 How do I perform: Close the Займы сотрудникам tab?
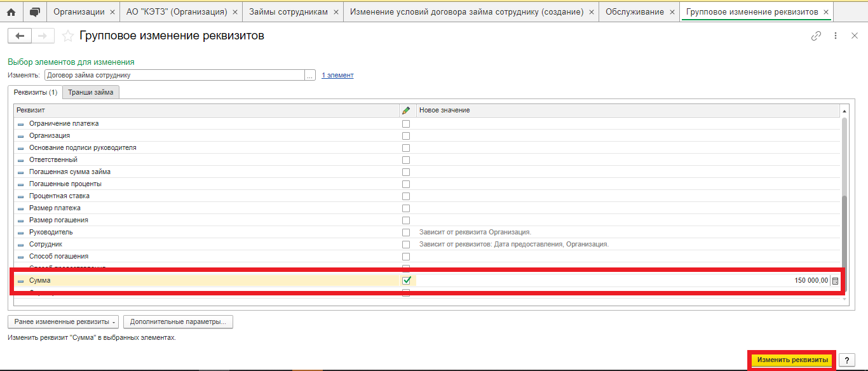[336, 12]
